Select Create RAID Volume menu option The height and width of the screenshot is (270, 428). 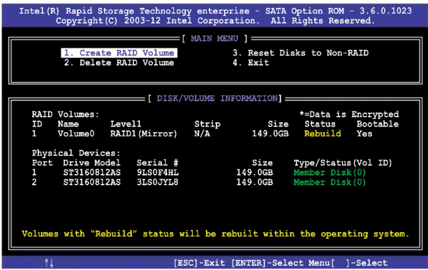(119, 53)
